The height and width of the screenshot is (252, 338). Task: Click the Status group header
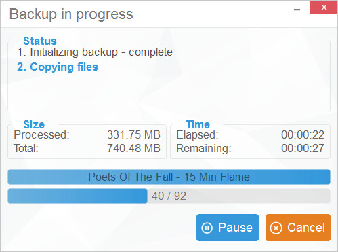[x=40, y=41]
